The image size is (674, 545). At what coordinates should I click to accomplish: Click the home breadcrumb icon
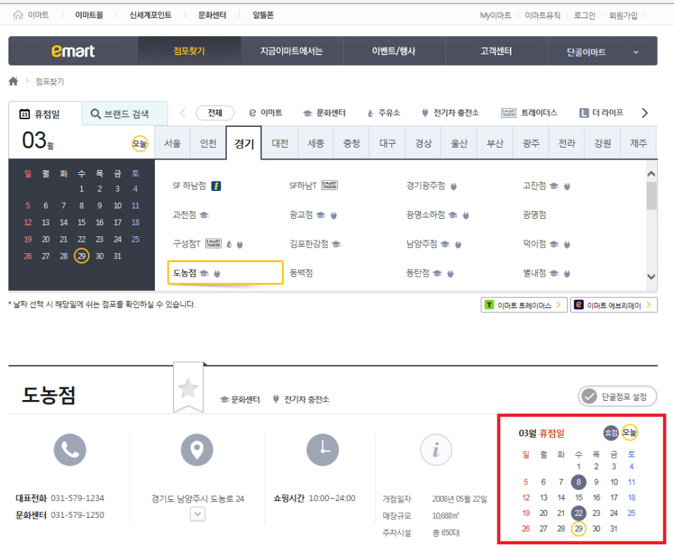pyautogui.click(x=13, y=81)
